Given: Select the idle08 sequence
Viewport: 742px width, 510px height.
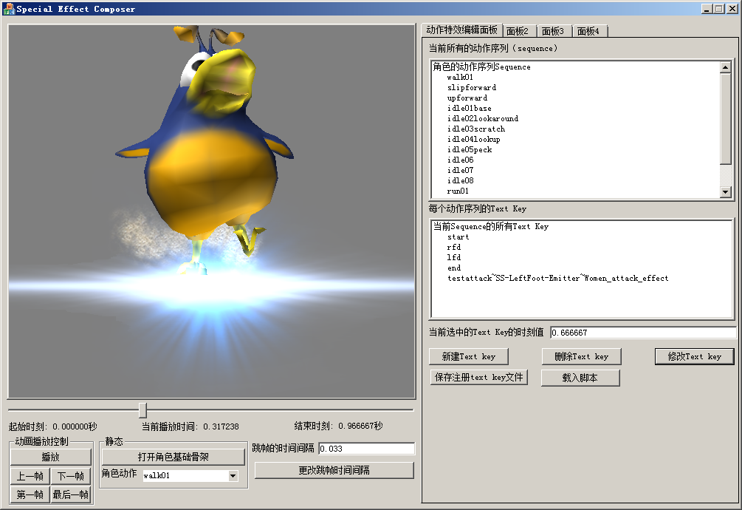Looking at the screenshot, I should (460, 181).
